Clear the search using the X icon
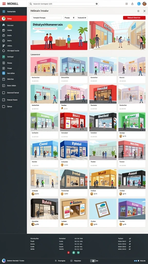Image resolution: width=148 pixels, height=264 pixels. click(97, 4)
